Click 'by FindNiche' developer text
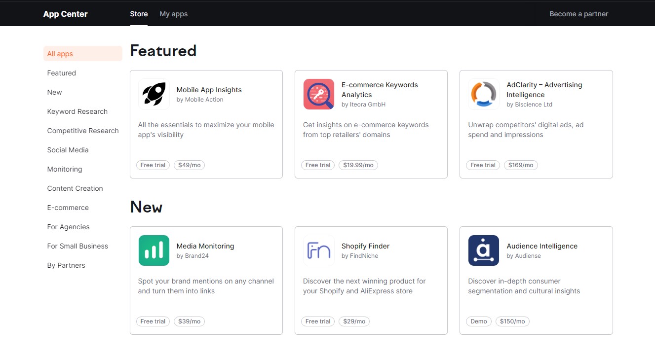The height and width of the screenshot is (354, 655). point(360,256)
